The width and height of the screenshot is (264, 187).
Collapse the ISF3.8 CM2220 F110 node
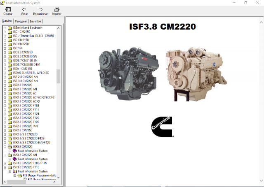click(5, 167)
